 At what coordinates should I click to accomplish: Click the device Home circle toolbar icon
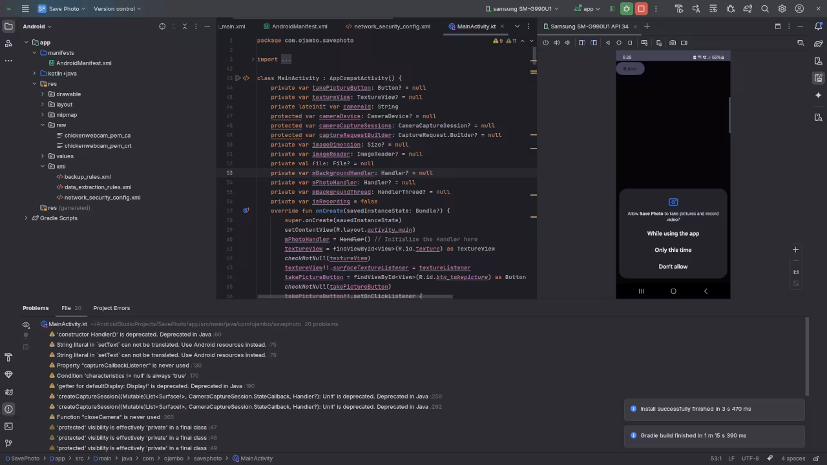tap(619, 43)
